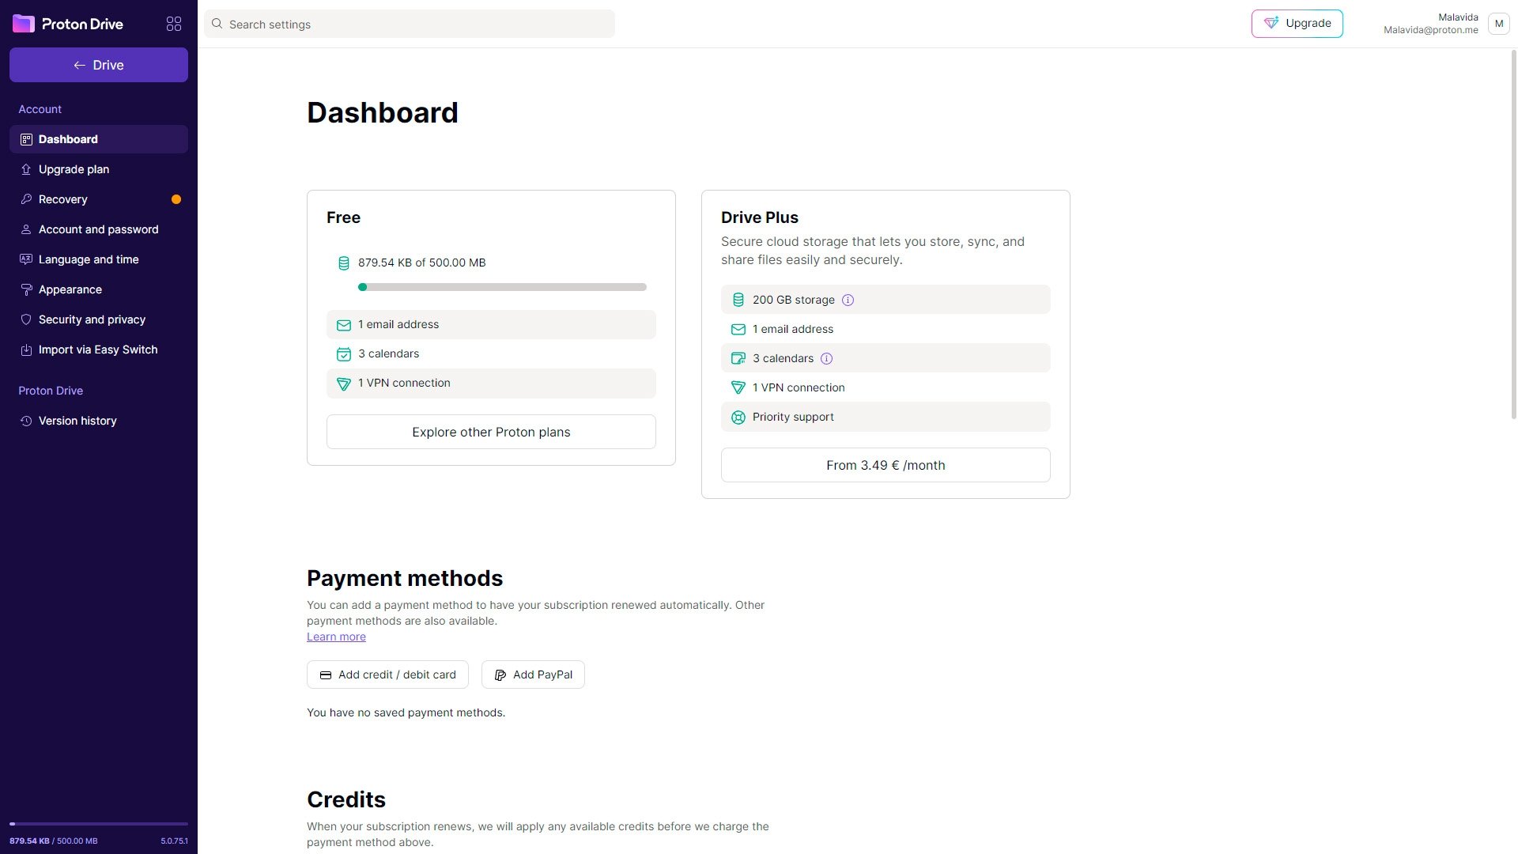Click the Malavida avatar initial M
1518x854 pixels.
pyautogui.click(x=1498, y=24)
